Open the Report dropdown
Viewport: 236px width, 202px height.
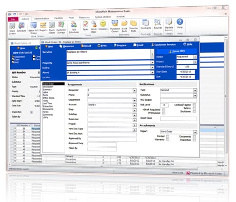[195, 132]
